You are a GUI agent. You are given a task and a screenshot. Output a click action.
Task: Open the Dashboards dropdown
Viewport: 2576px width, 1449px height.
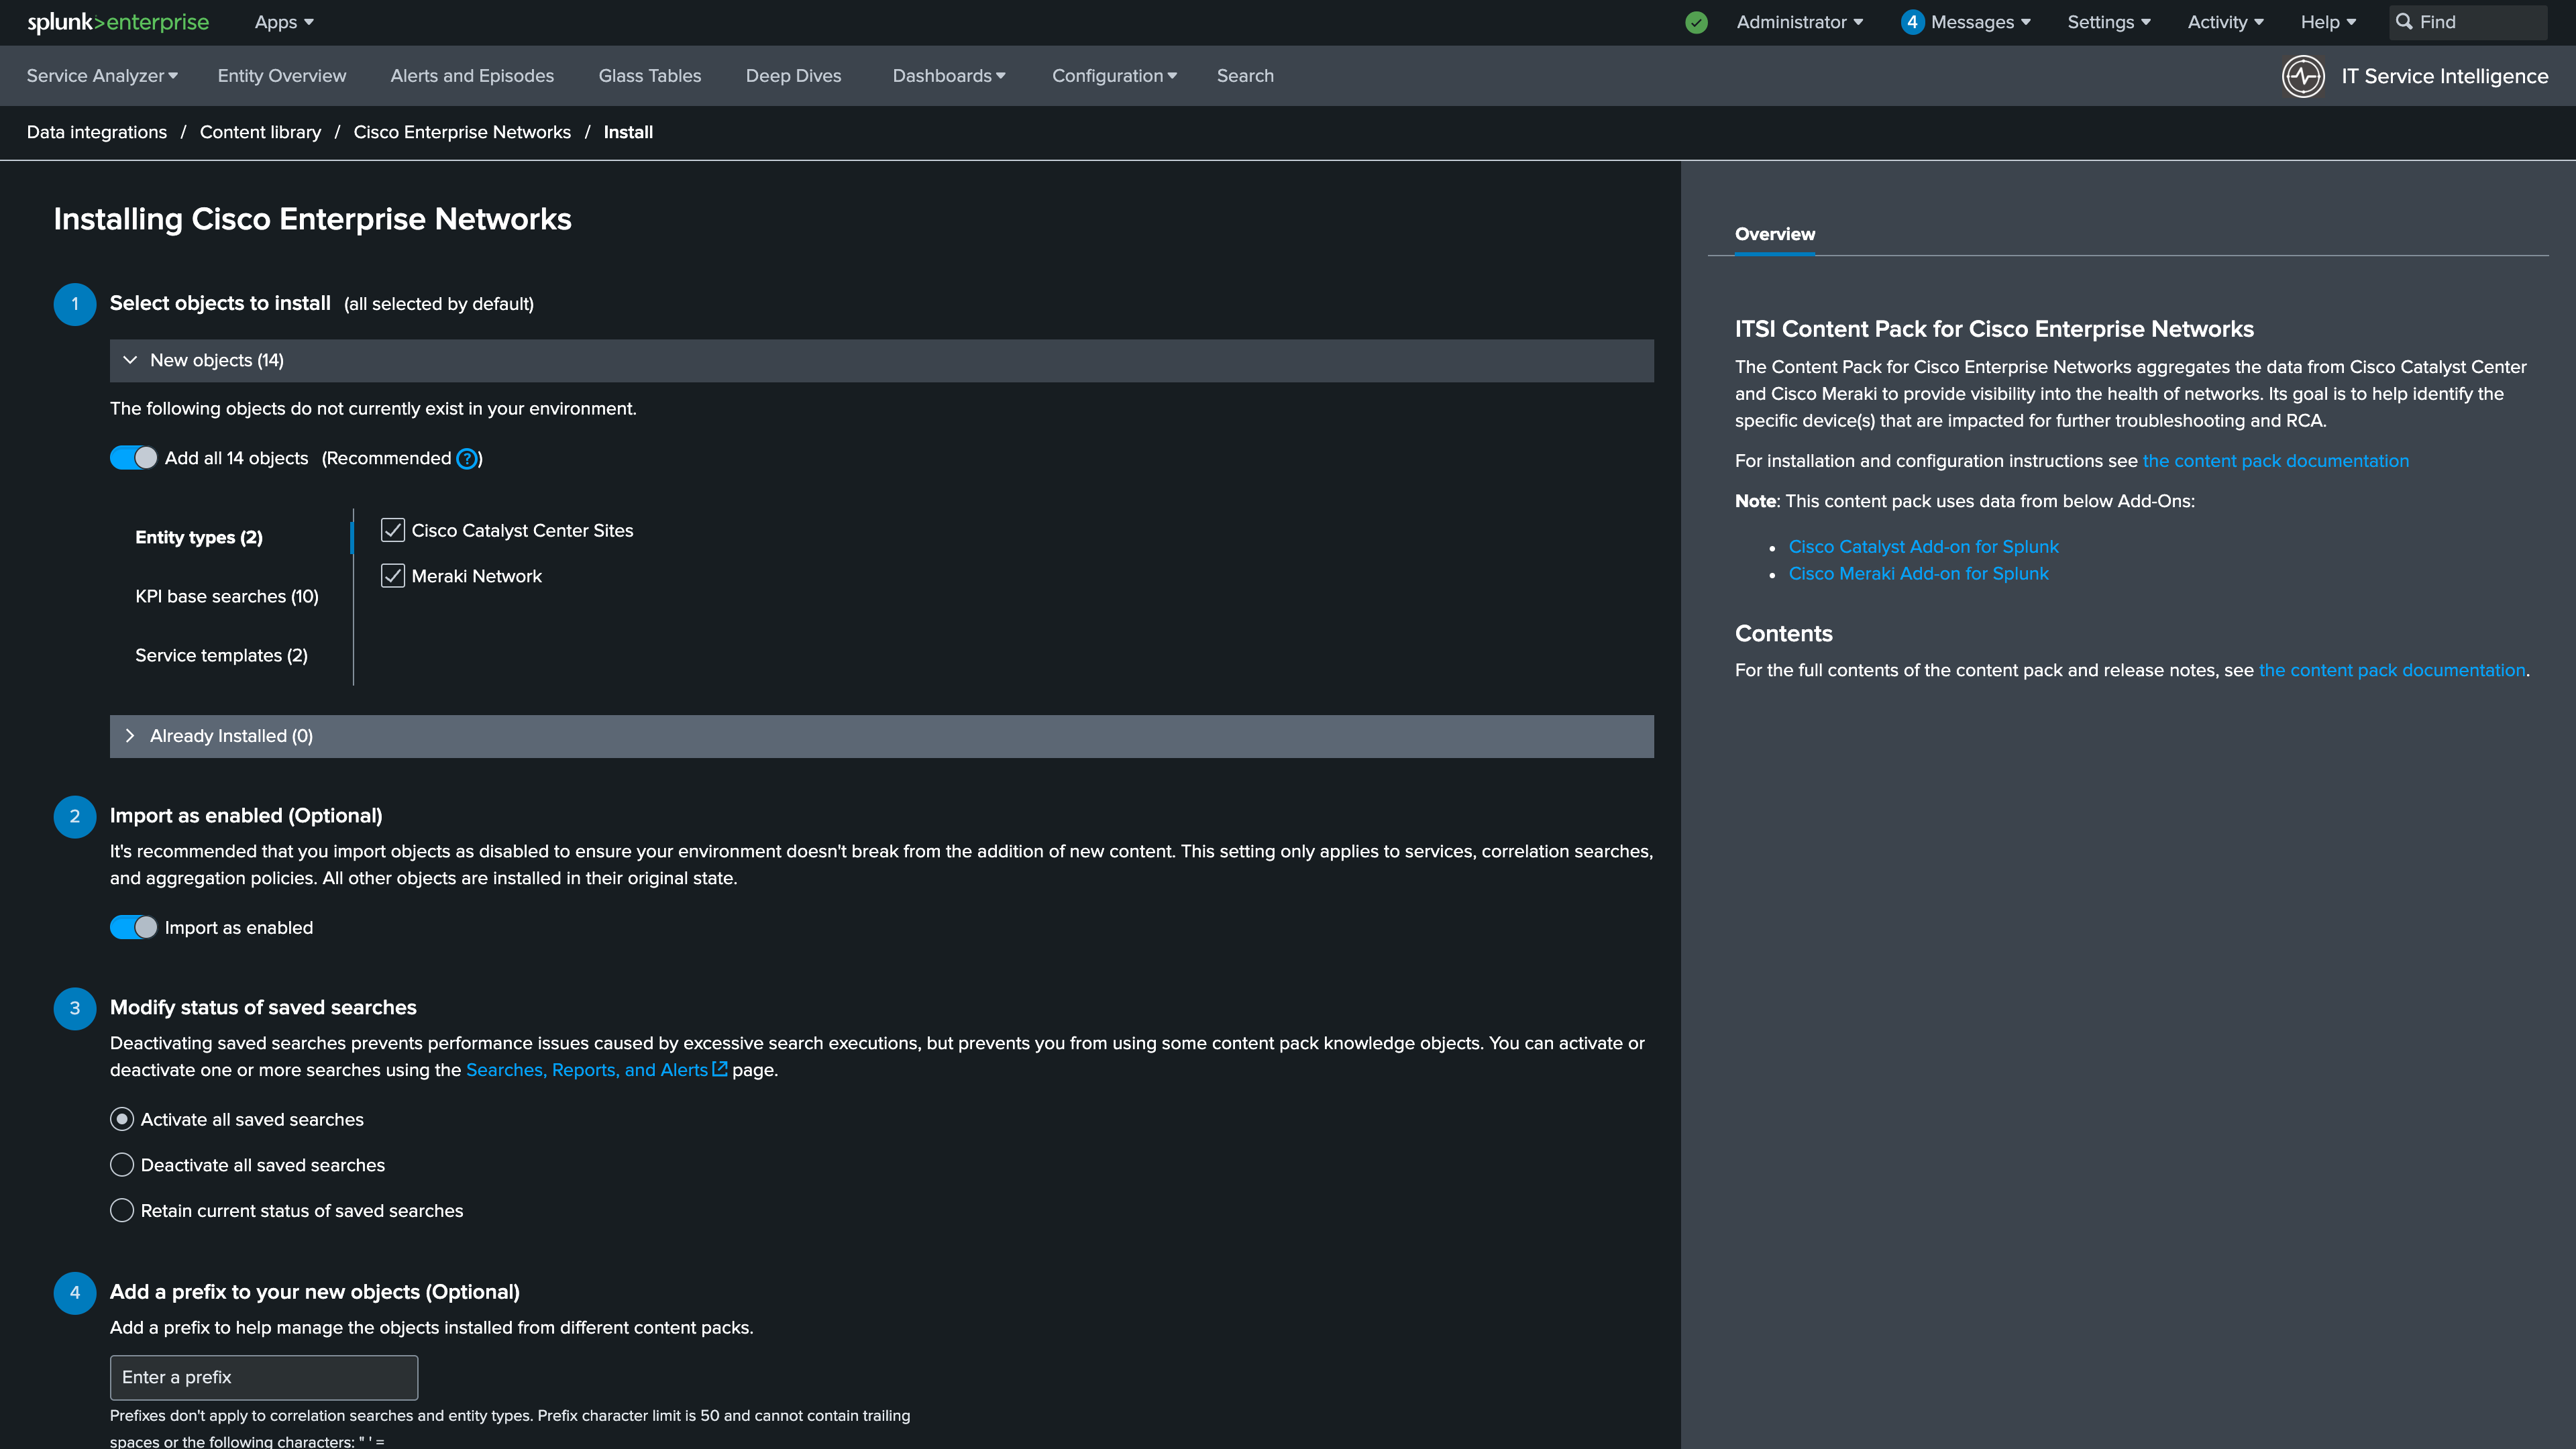pos(949,76)
